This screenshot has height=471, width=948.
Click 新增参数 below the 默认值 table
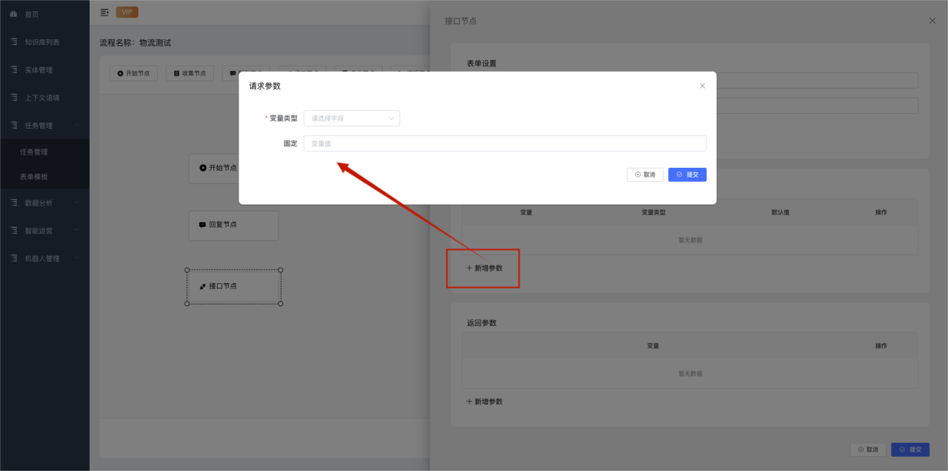pyautogui.click(x=484, y=268)
